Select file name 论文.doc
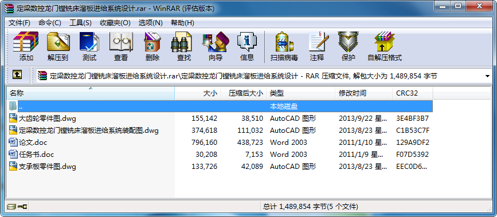 point(33,143)
